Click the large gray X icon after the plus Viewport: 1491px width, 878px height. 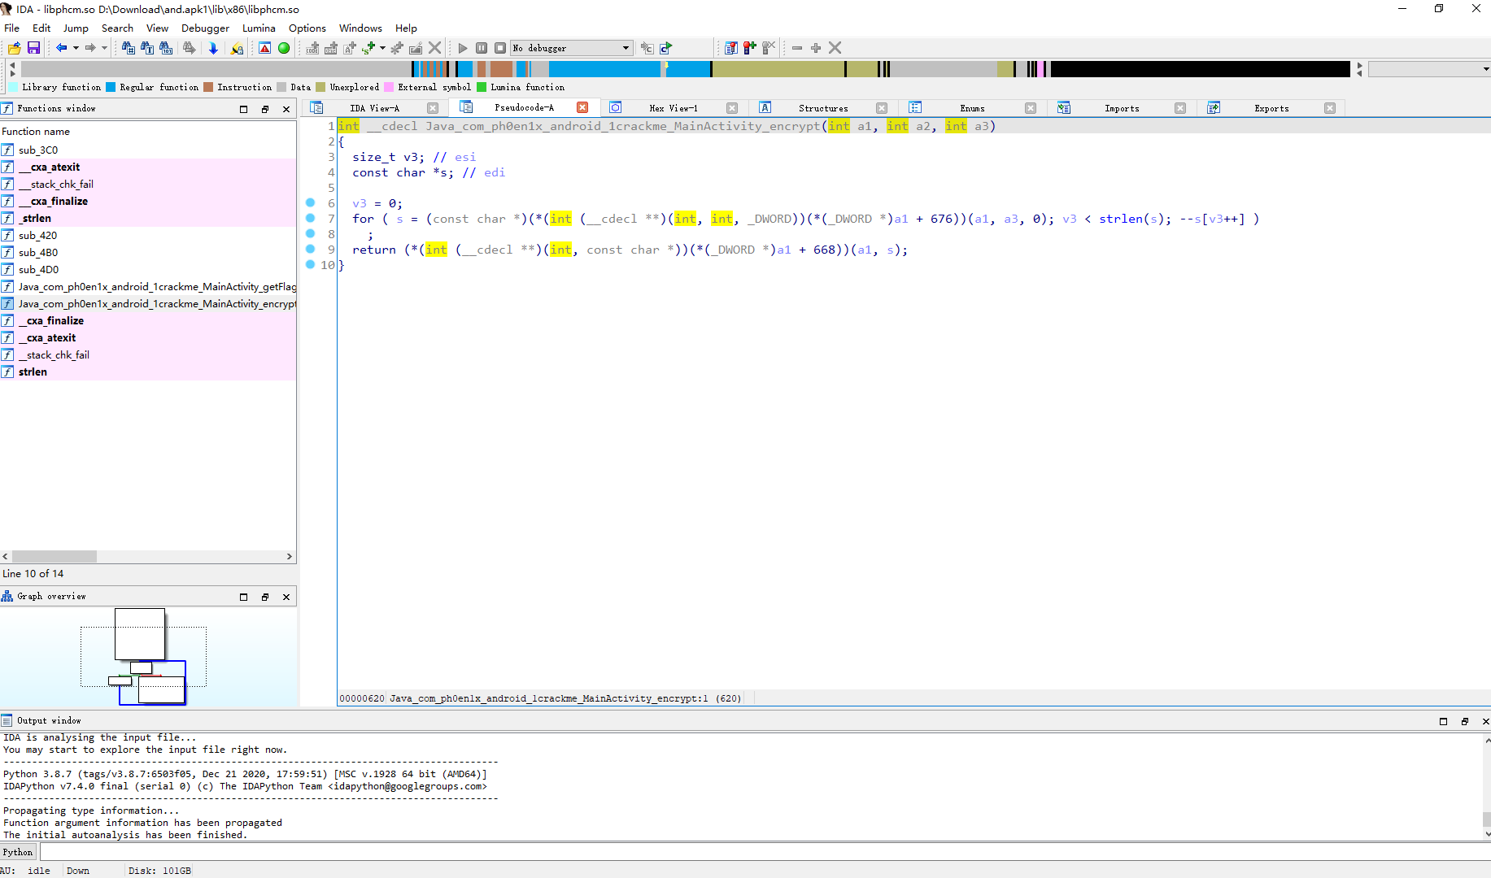pos(835,48)
